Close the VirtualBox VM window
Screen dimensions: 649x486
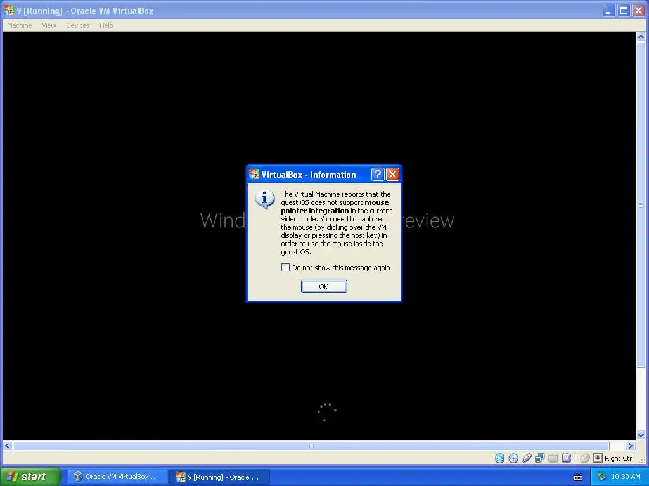coord(639,10)
